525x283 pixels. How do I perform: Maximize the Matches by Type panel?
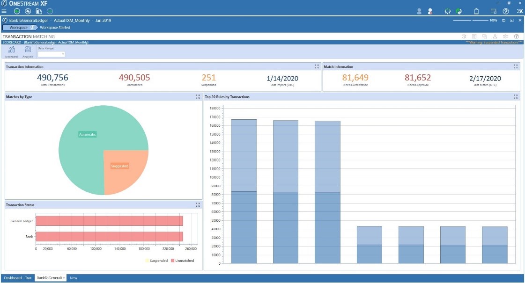click(x=198, y=97)
